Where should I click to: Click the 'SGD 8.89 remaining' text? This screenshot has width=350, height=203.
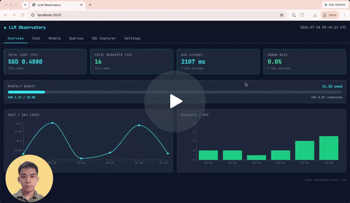(326, 98)
